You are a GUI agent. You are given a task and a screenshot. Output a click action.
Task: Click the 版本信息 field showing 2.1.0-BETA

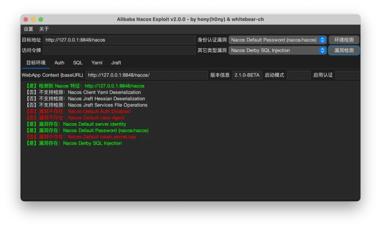coord(247,75)
